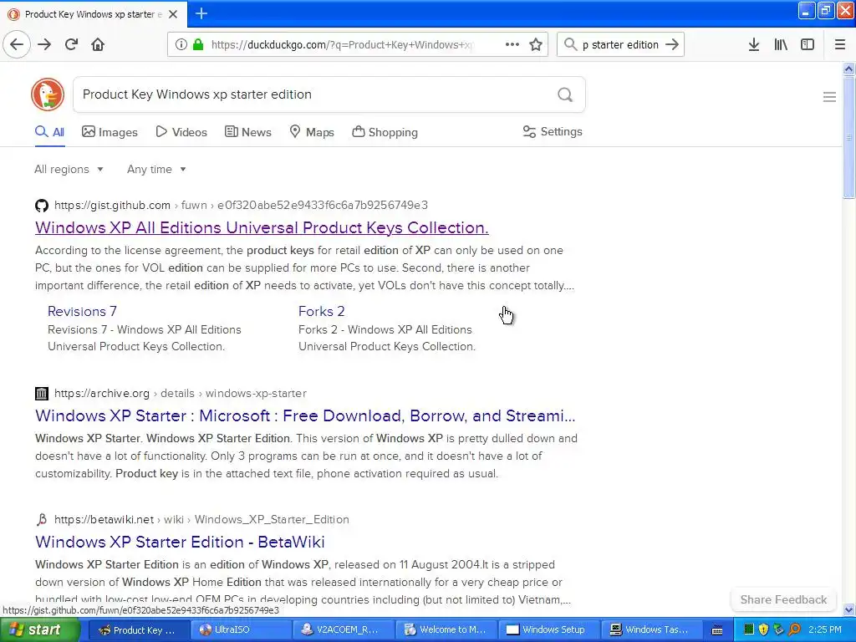Switch to Maps results

click(x=312, y=132)
